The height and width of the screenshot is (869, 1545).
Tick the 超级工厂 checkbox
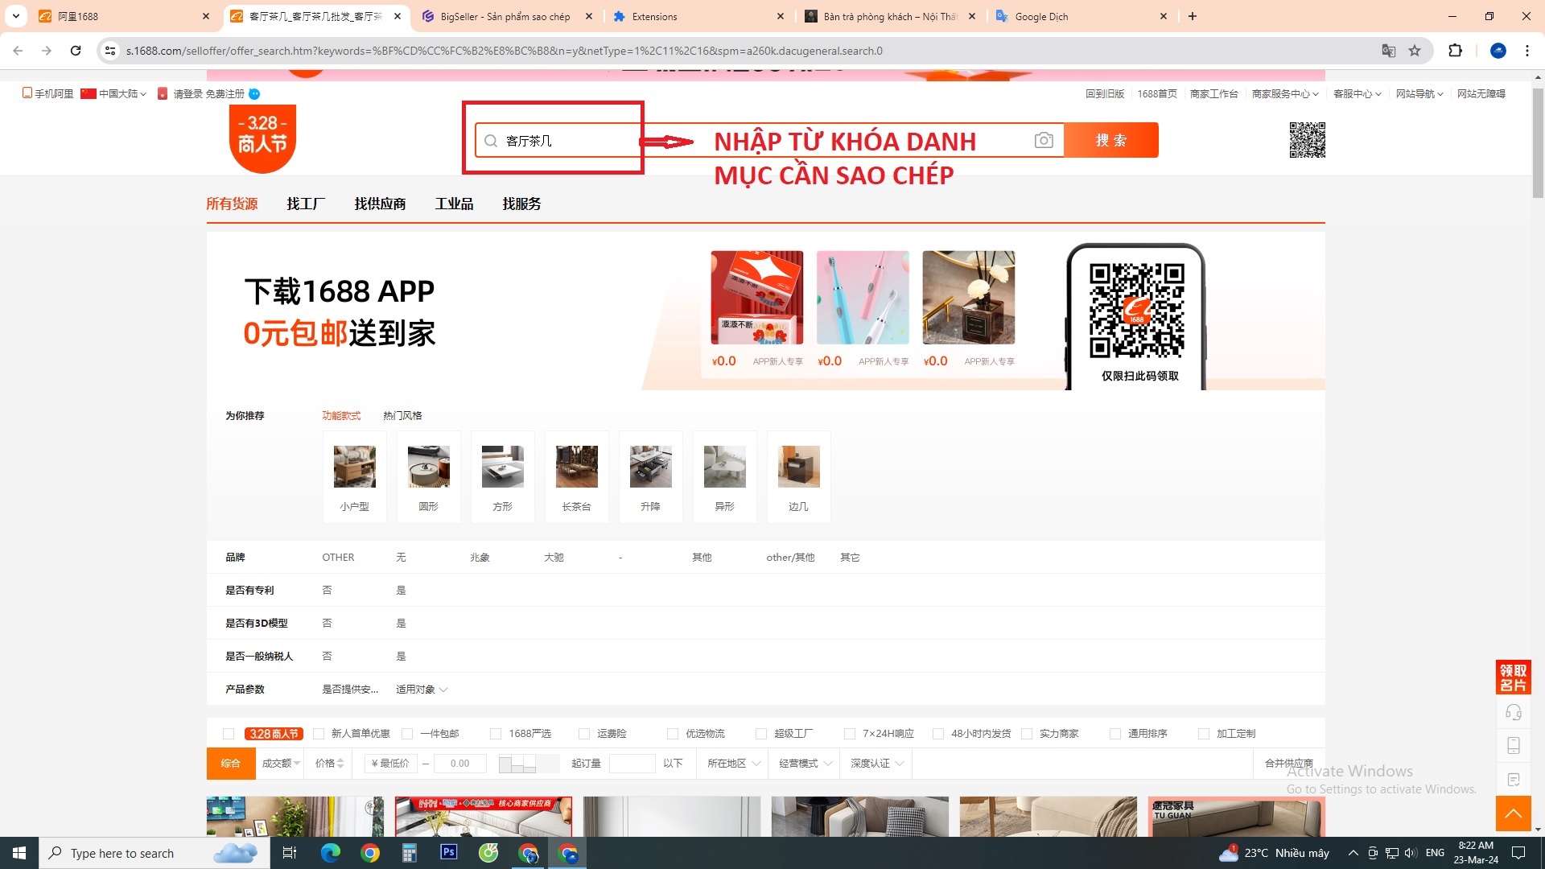761,734
